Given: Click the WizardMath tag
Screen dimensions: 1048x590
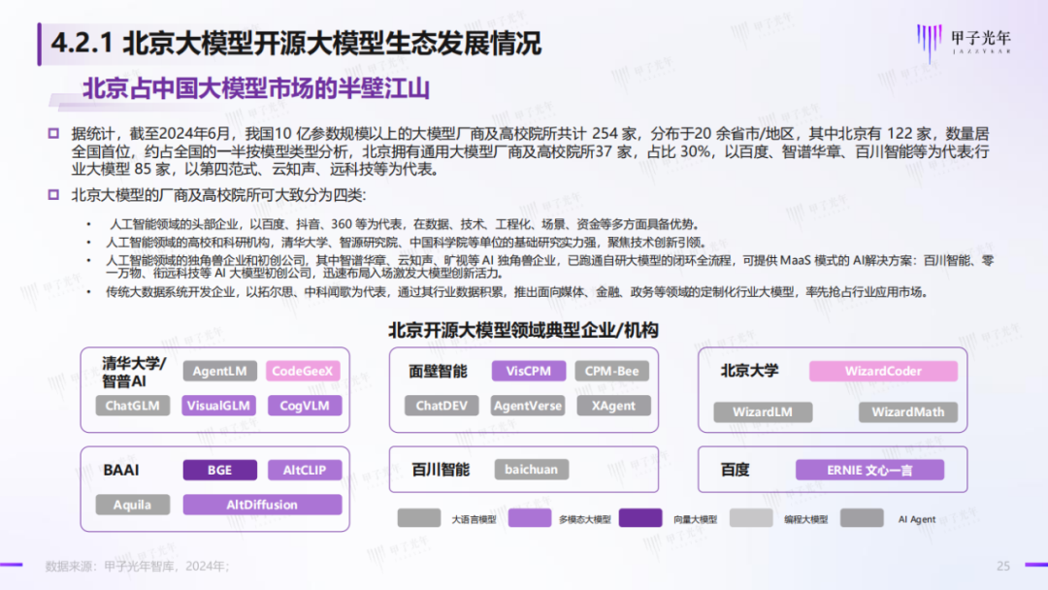Looking at the screenshot, I should click(x=908, y=412).
